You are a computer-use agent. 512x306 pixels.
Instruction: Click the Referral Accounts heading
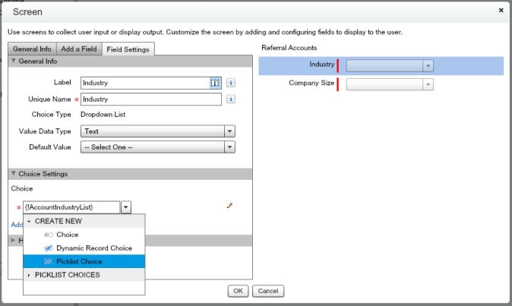289,48
